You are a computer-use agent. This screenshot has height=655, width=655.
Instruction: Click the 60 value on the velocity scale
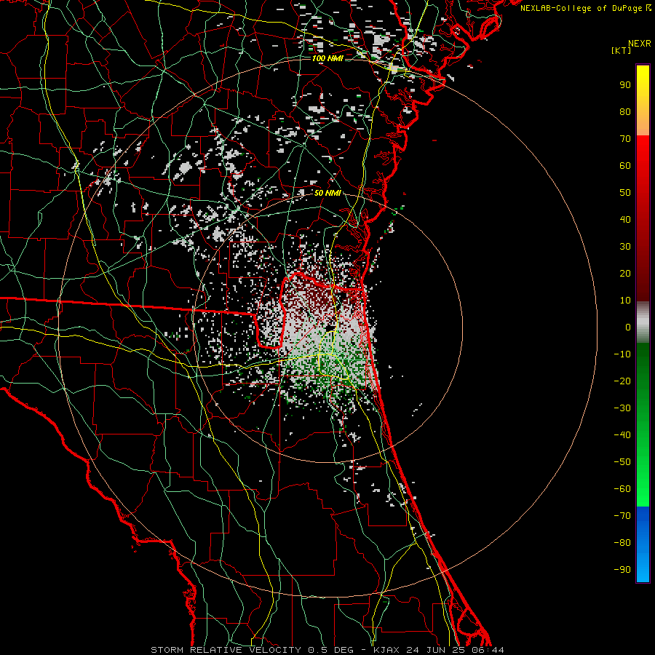tap(625, 165)
